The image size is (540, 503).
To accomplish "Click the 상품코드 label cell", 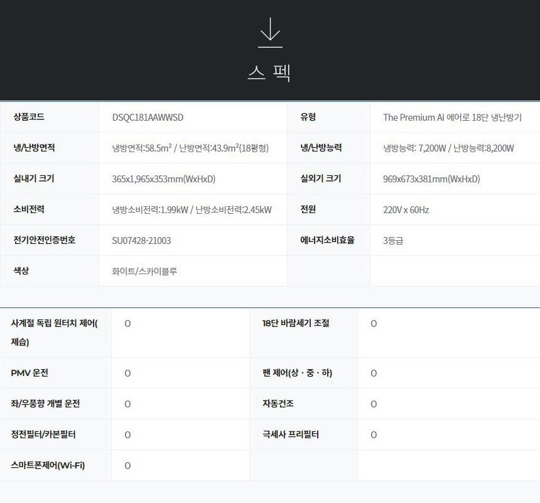I will click(x=29, y=117).
